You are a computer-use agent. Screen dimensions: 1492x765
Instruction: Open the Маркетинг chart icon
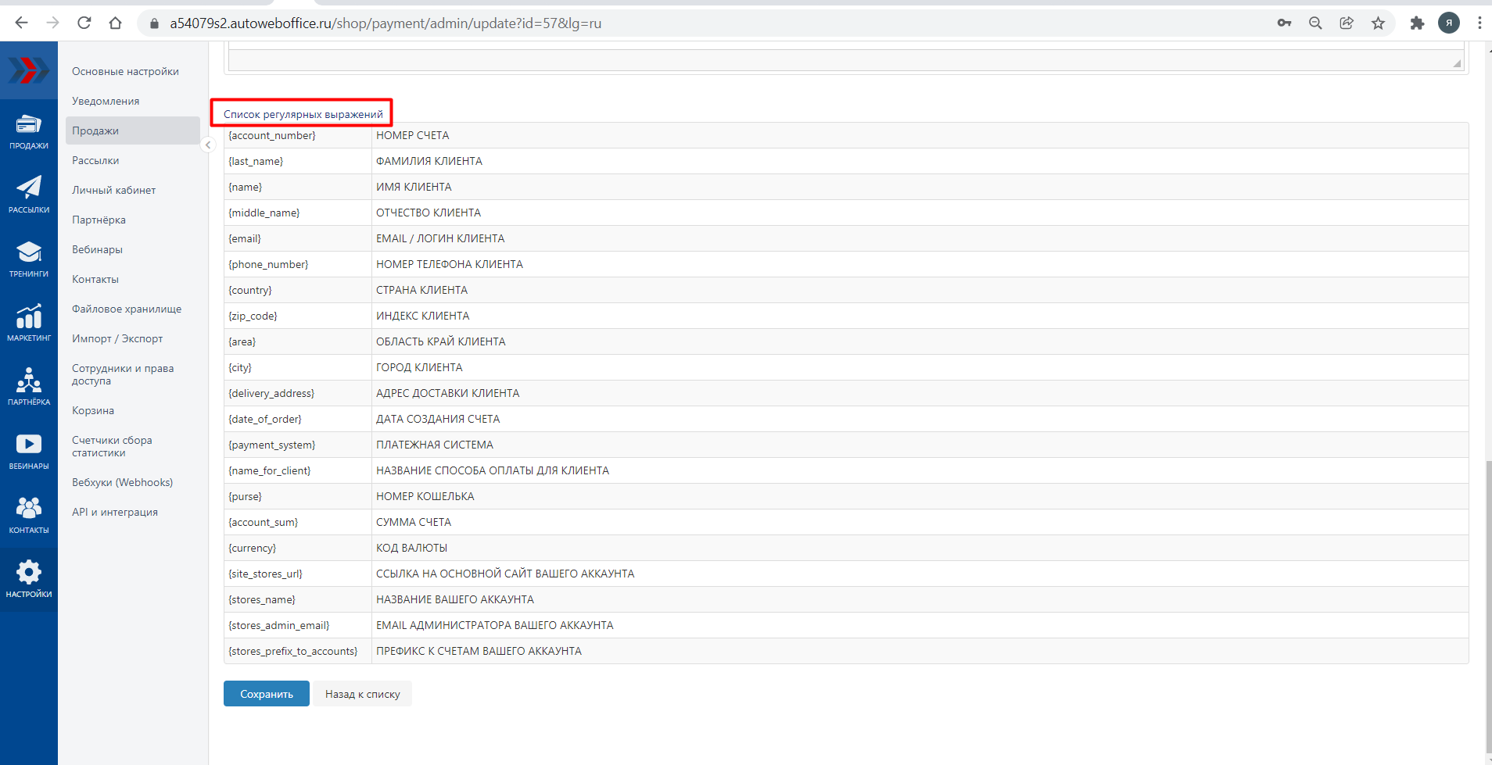29,323
